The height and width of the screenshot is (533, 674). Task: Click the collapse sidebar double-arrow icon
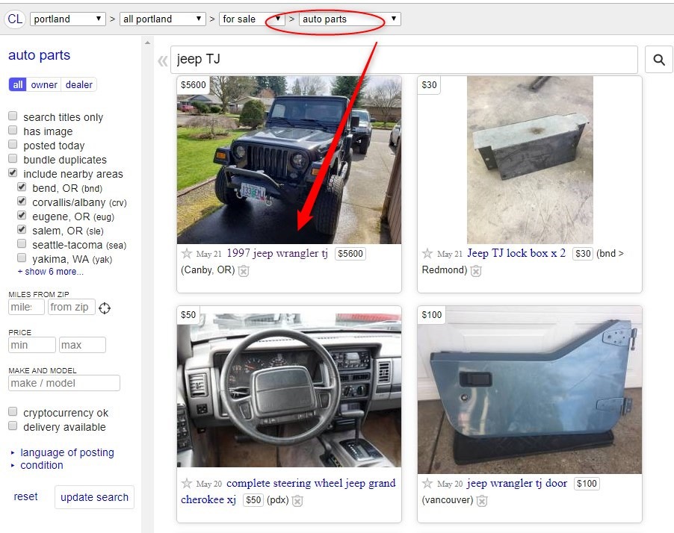pyautogui.click(x=162, y=60)
